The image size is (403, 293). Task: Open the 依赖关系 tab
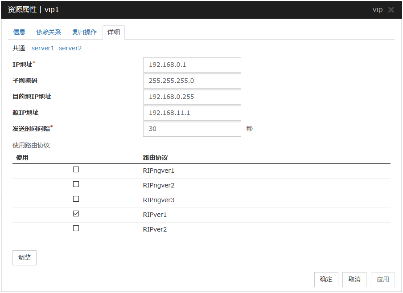49,32
